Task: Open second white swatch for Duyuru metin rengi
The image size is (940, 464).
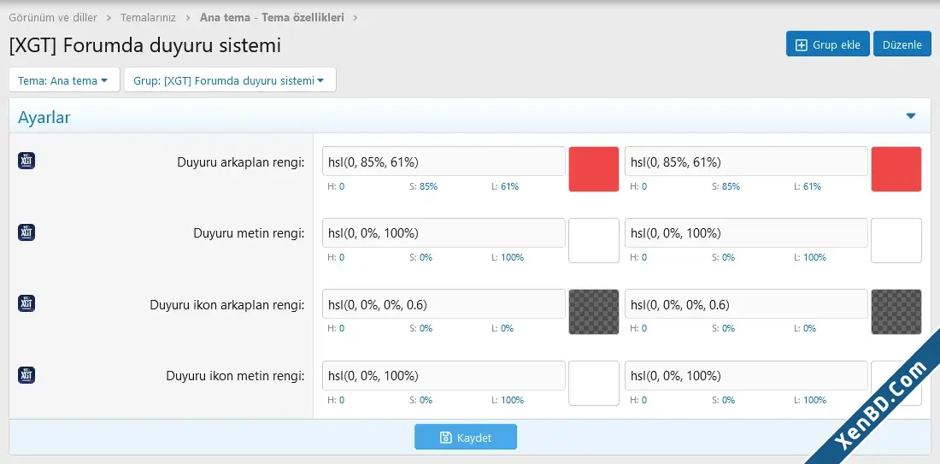Action: [x=896, y=240]
